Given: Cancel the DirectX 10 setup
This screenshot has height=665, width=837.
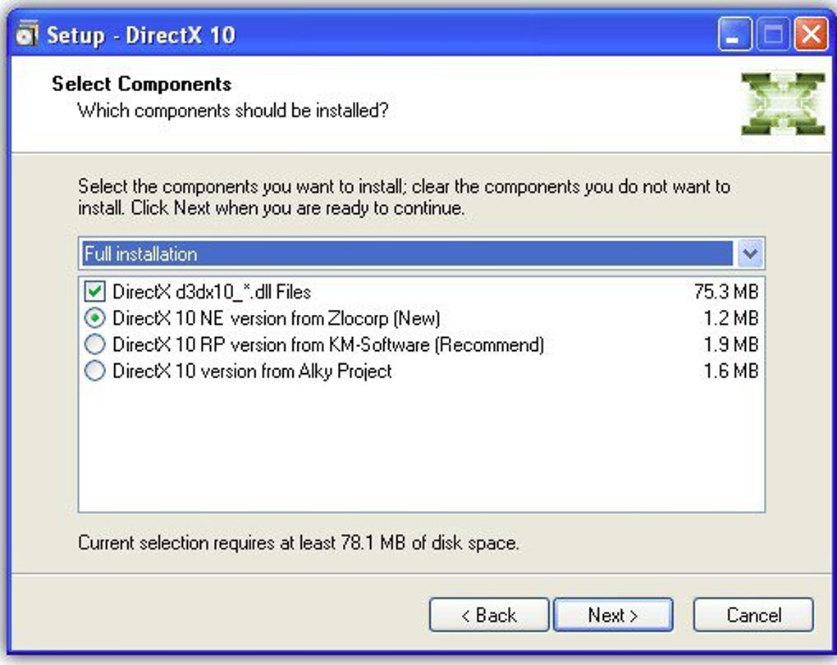Looking at the screenshot, I should point(753,615).
